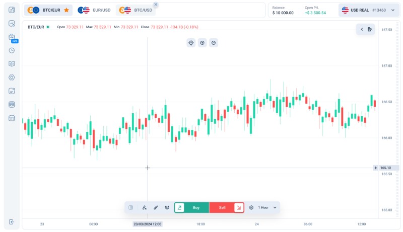403x232 pixels.
Task: Open the calendar icon in left sidebar
Action: [12, 118]
